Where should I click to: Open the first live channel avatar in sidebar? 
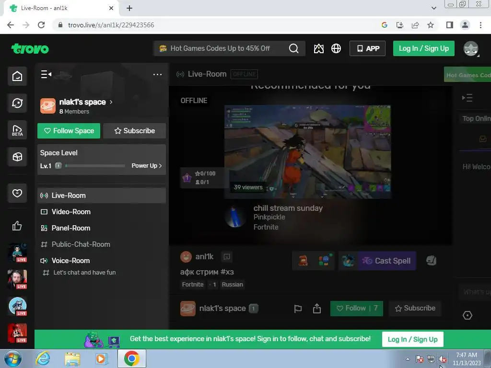click(x=17, y=253)
